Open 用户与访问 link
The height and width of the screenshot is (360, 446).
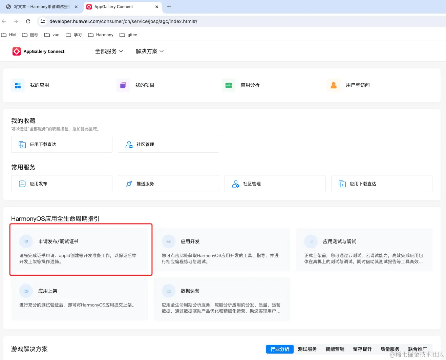pos(358,85)
